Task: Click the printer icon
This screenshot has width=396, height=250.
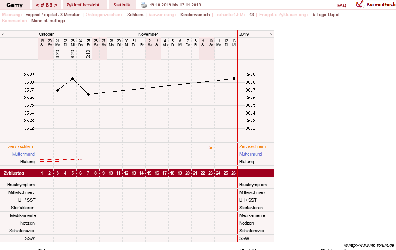Action: tap(143, 5)
